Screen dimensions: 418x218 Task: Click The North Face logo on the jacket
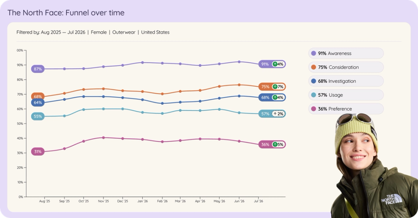pyautogui.click(x=391, y=199)
